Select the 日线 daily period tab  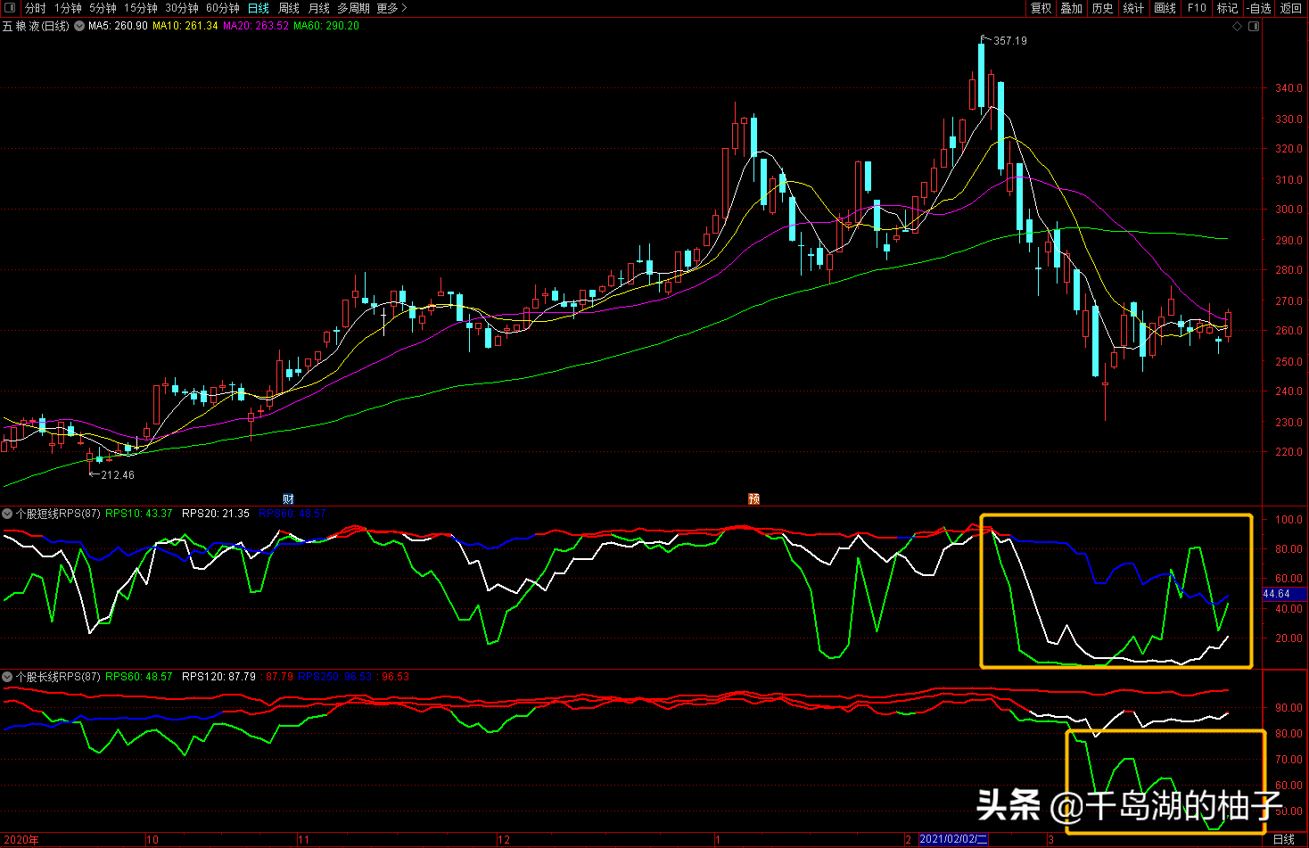pyautogui.click(x=259, y=8)
